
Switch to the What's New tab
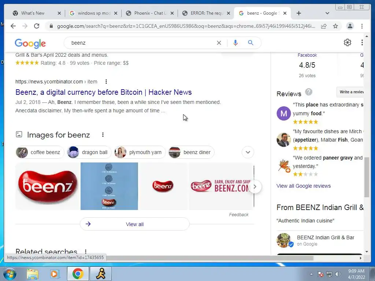(33, 13)
